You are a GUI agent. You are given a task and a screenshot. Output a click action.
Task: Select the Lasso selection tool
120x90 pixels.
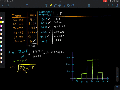pos(64,5)
